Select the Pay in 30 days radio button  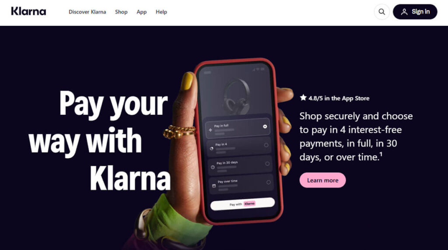click(x=267, y=164)
